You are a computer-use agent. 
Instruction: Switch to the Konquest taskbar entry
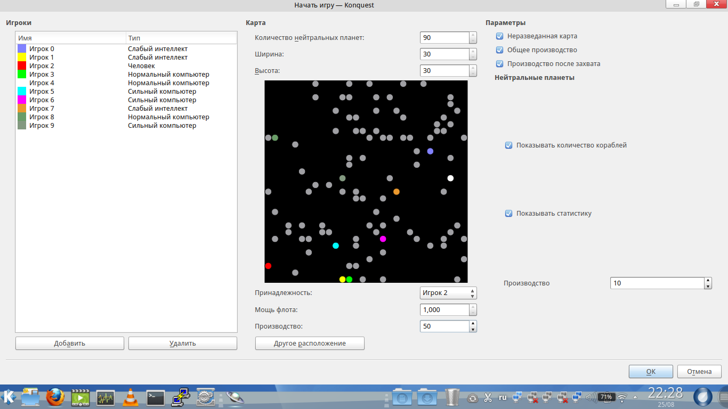[x=234, y=397]
